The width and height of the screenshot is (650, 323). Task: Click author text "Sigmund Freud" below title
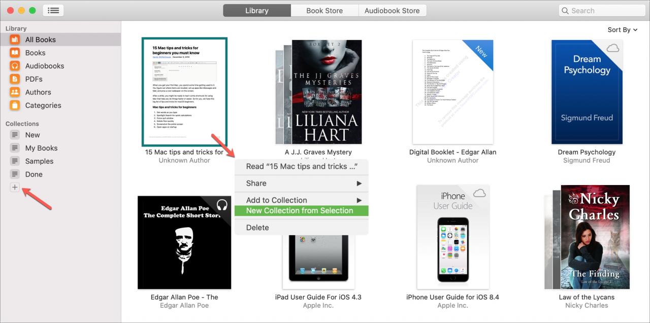tap(587, 160)
